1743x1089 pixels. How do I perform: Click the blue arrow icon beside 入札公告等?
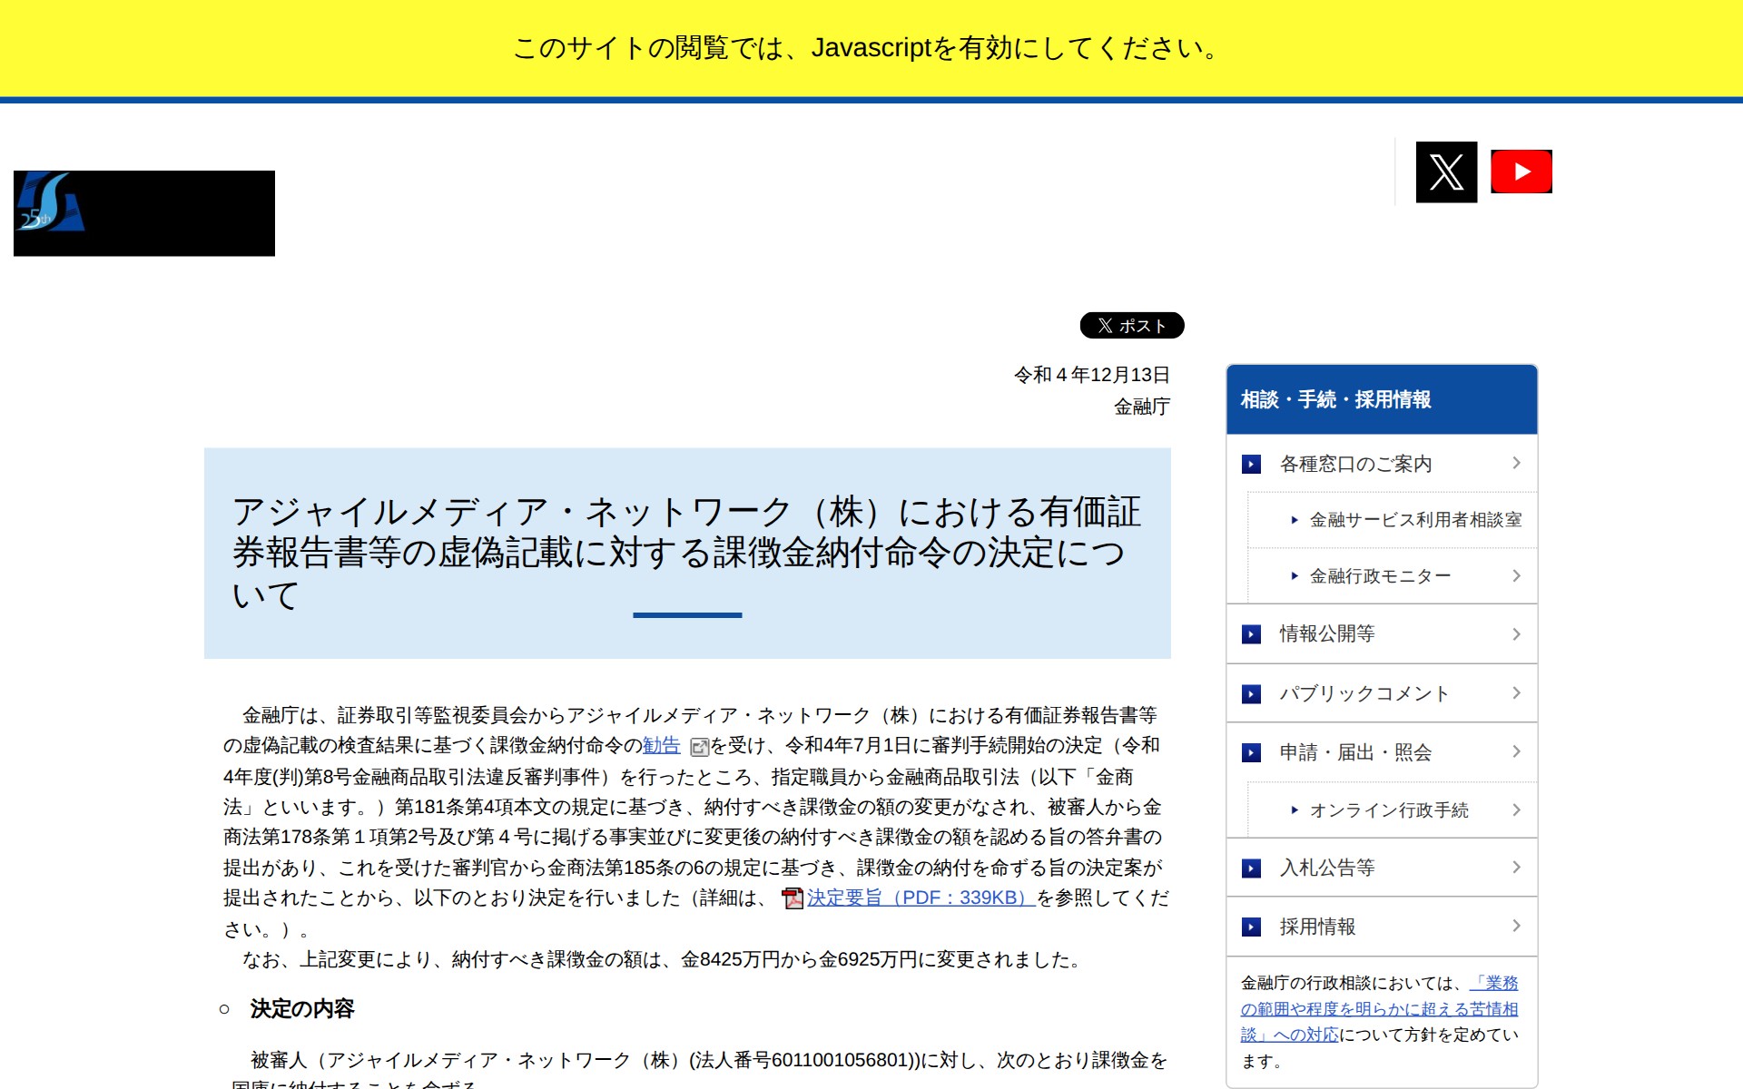tap(1251, 868)
